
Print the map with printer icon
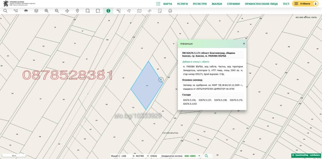[170, 11]
